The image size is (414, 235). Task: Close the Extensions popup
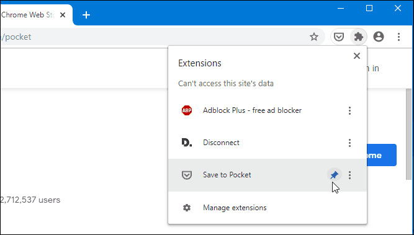[357, 56]
